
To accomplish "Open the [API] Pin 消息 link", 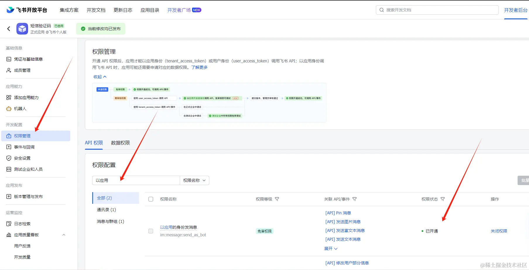I will coord(338,213).
